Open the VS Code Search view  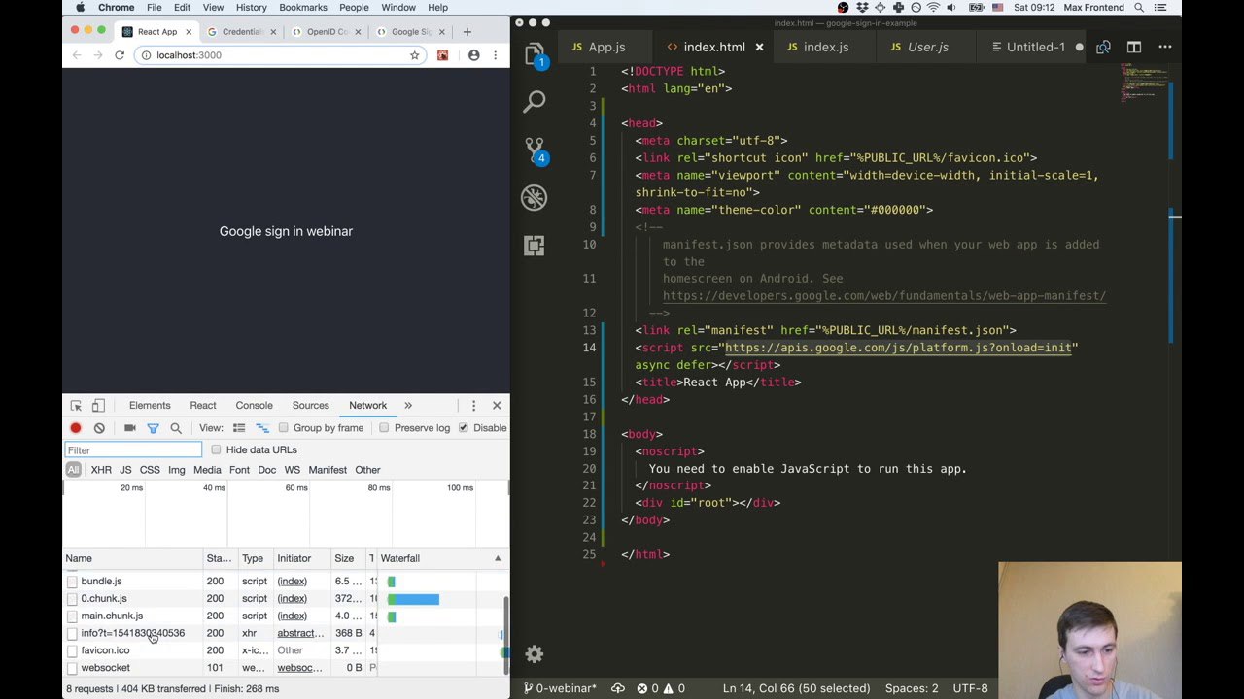pyautogui.click(x=534, y=101)
